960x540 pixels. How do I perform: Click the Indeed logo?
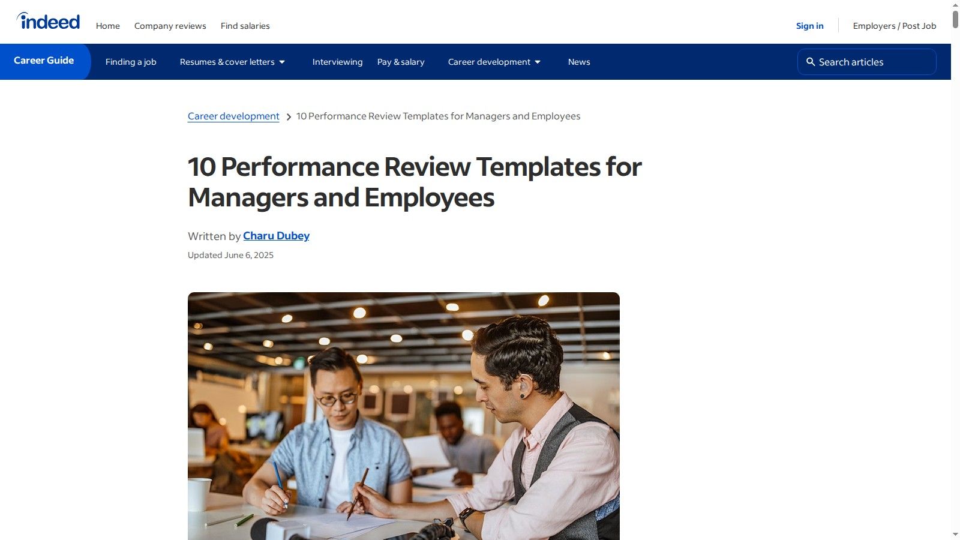pos(48,22)
